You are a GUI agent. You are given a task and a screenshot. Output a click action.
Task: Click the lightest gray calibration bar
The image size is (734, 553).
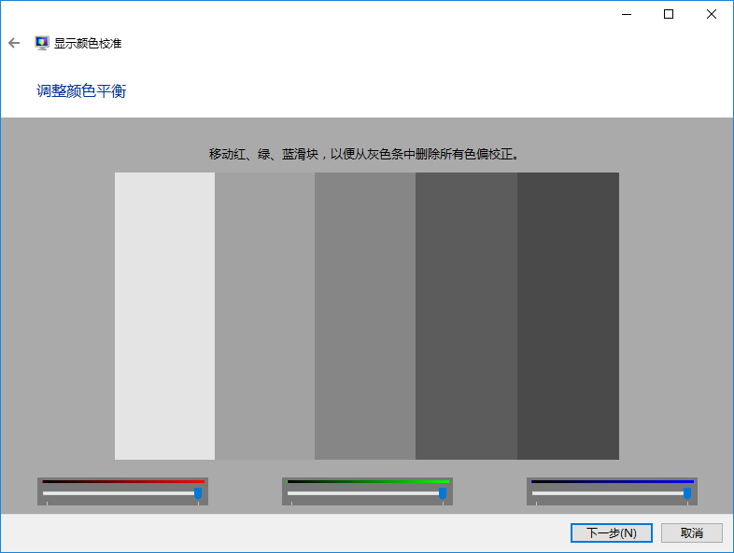pos(164,316)
